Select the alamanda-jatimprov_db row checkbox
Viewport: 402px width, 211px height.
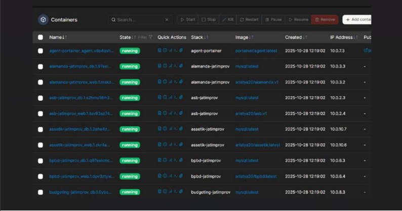pos(41,66)
